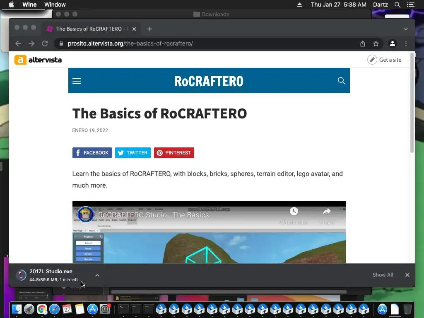Open Finder from the dock
The width and height of the screenshot is (424, 318).
coord(17,309)
